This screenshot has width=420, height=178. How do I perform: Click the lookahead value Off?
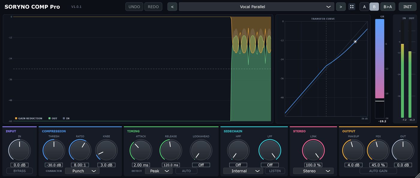pos(201,165)
